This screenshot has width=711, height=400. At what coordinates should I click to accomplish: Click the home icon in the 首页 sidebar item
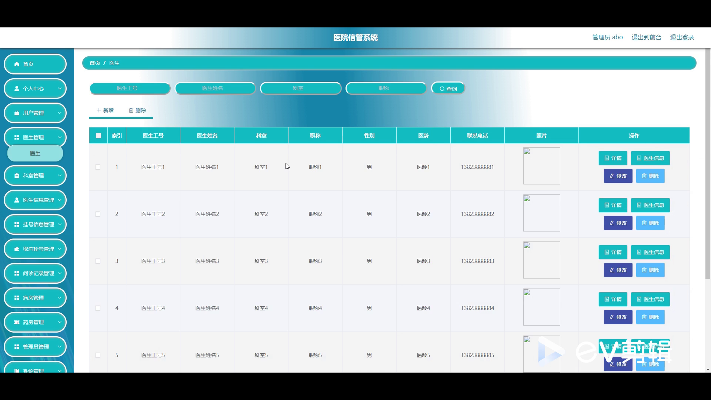click(17, 64)
